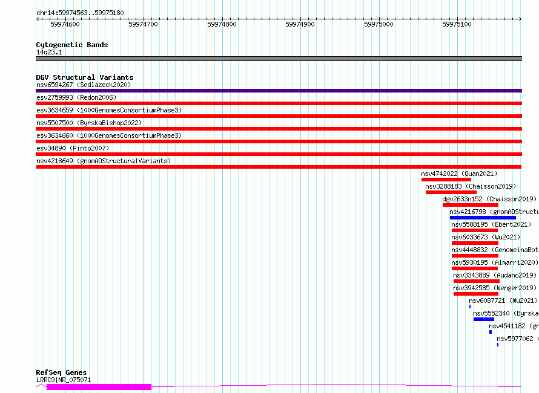Click the left arrow end of the ruler
This screenshot has width=539, height=393.
(38, 19)
